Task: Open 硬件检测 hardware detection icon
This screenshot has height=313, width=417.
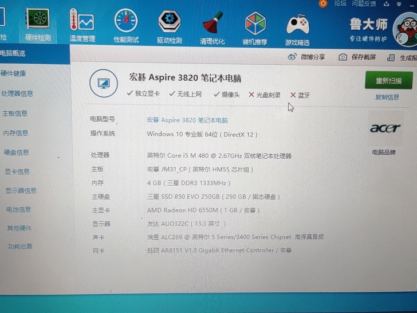Action: point(38,25)
